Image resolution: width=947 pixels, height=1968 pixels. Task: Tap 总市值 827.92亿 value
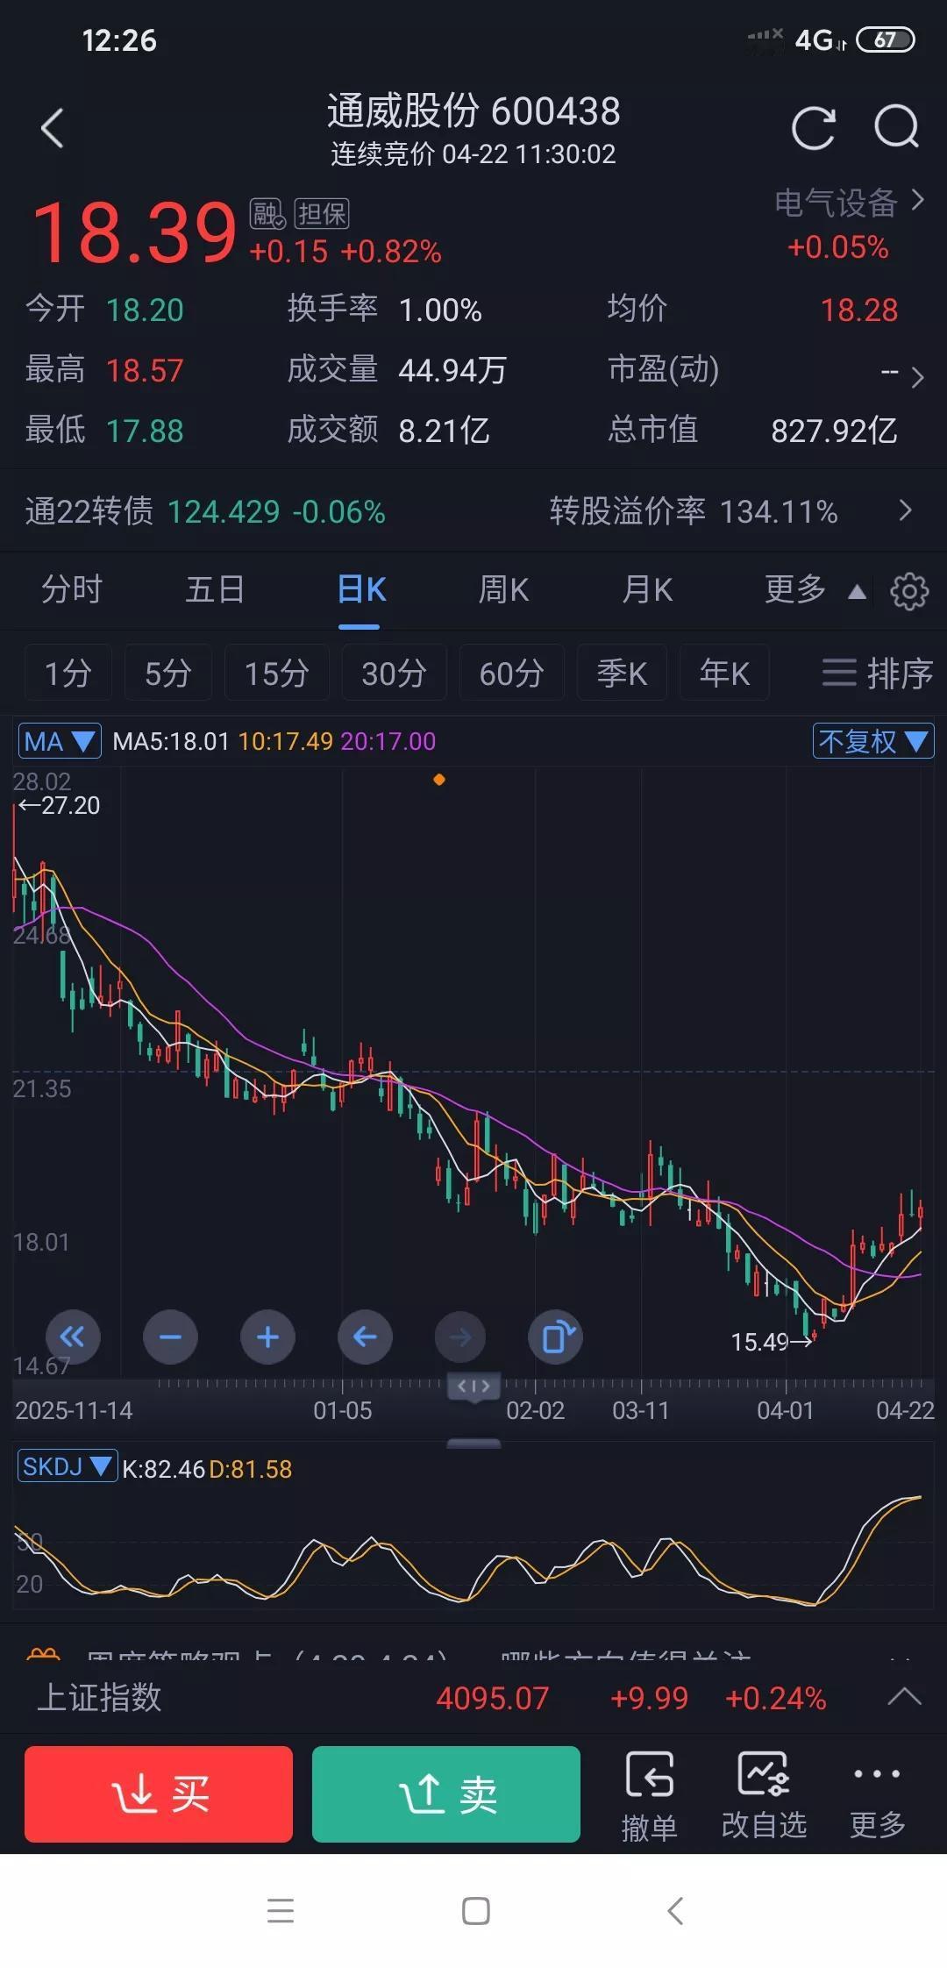[834, 431]
